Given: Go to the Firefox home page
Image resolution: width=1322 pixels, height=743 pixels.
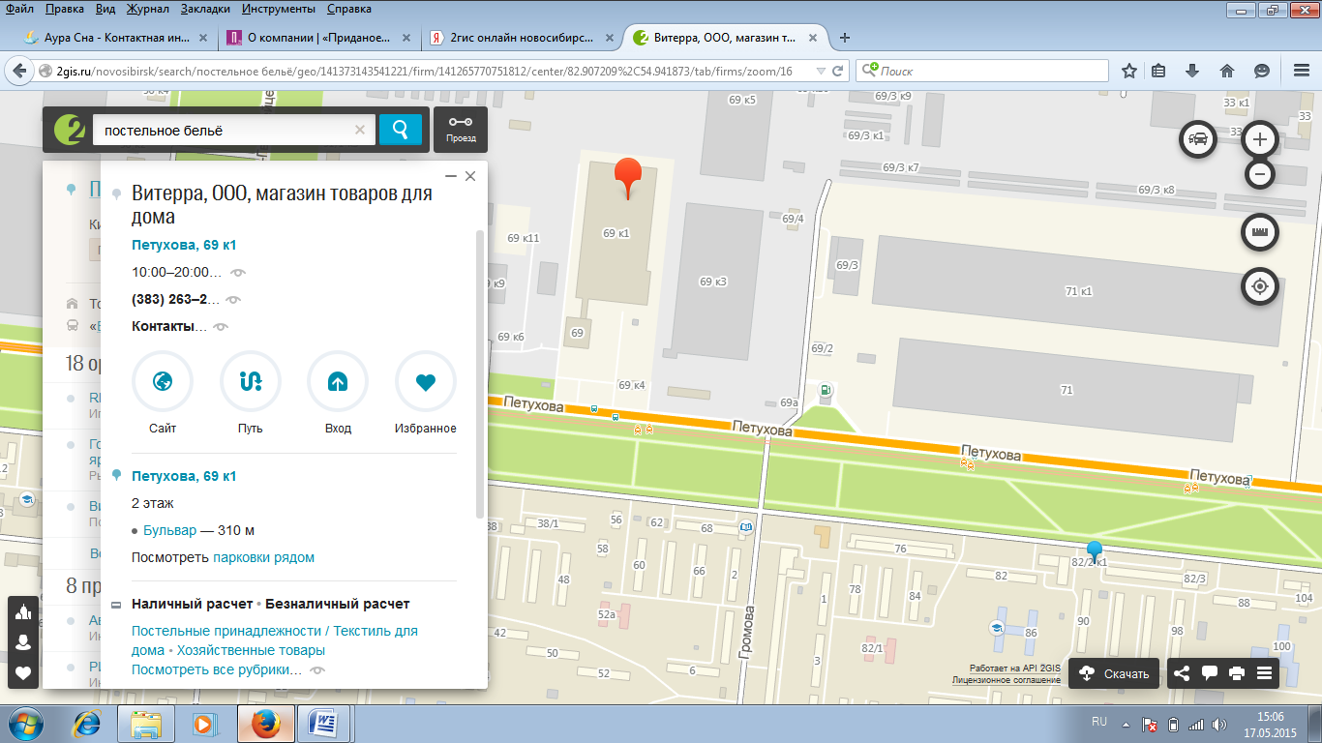Looking at the screenshot, I should [x=1227, y=71].
